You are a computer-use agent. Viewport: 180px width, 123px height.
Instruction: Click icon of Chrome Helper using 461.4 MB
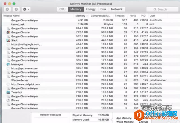point(8,48)
